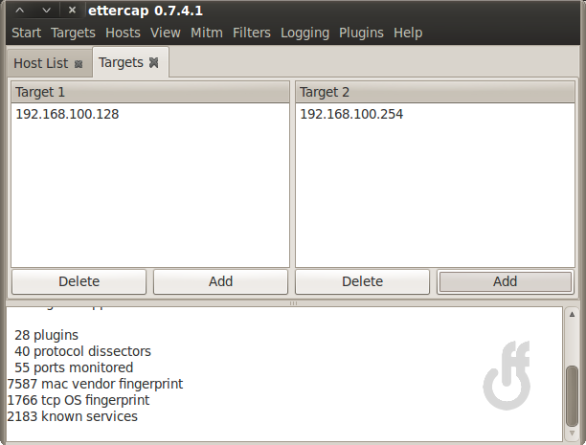Open the Hosts menu
The width and height of the screenshot is (586, 445).
[123, 33]
